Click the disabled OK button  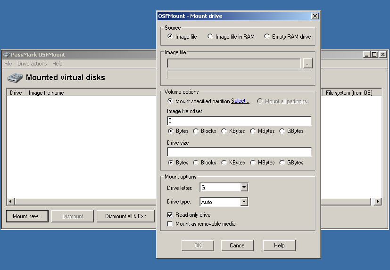click(x=198, y=245)
